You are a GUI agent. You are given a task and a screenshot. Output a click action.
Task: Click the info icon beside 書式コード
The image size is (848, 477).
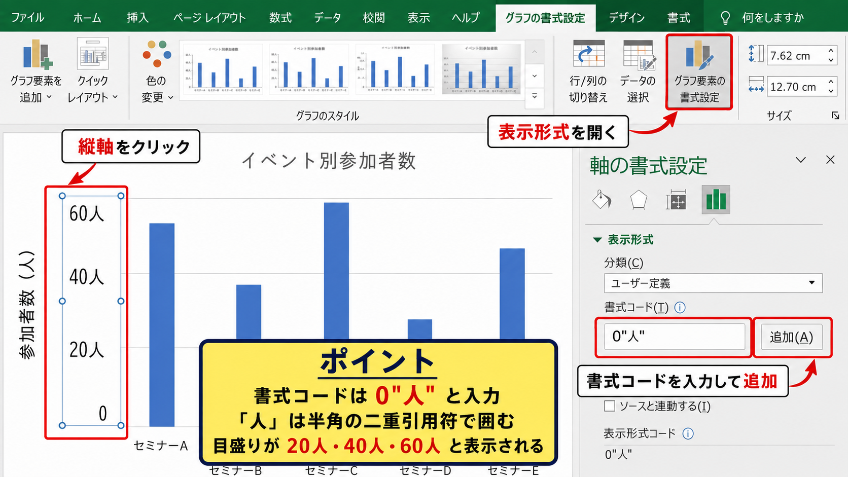pyautogui.click(x=680, y=307)
